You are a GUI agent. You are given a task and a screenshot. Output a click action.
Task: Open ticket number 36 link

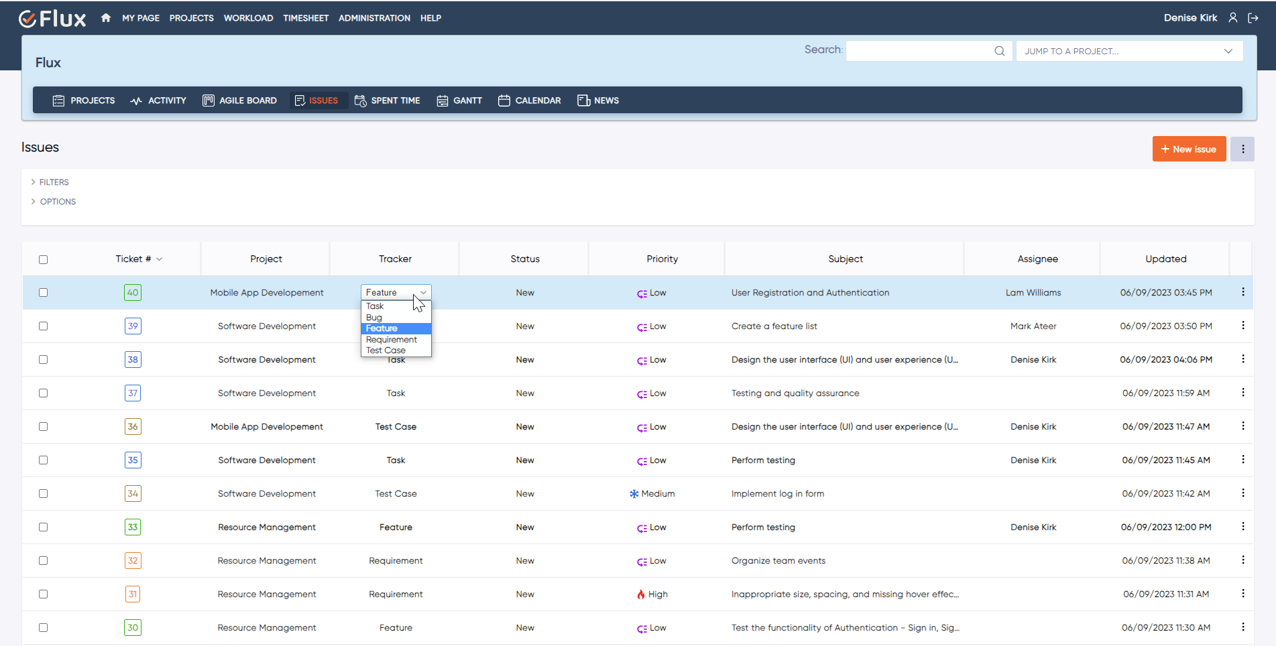tap(133, 427)
